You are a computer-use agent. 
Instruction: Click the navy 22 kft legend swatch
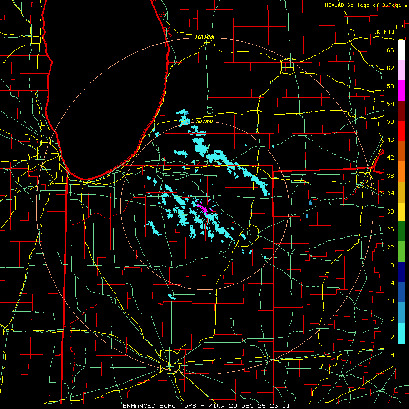click(x=401, y=272)
